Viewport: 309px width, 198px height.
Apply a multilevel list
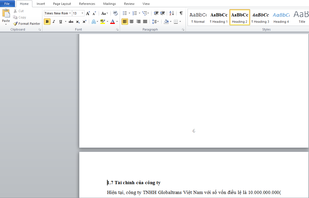[x=145, y=13]
